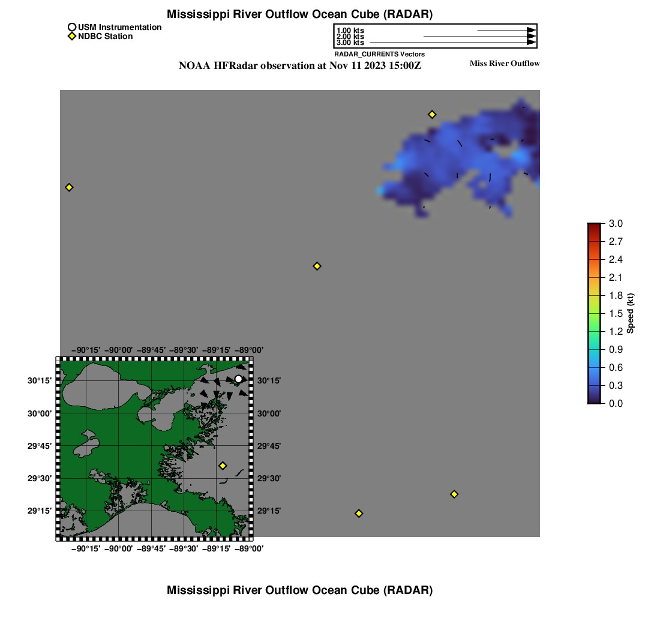Select the NDBC diamond above the blue radar patch
Screen dimensions: 660x630
click(432, 115)
